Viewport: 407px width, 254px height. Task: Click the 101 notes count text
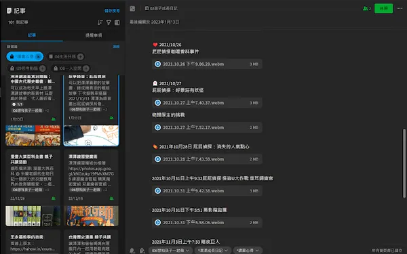[18, 22]
